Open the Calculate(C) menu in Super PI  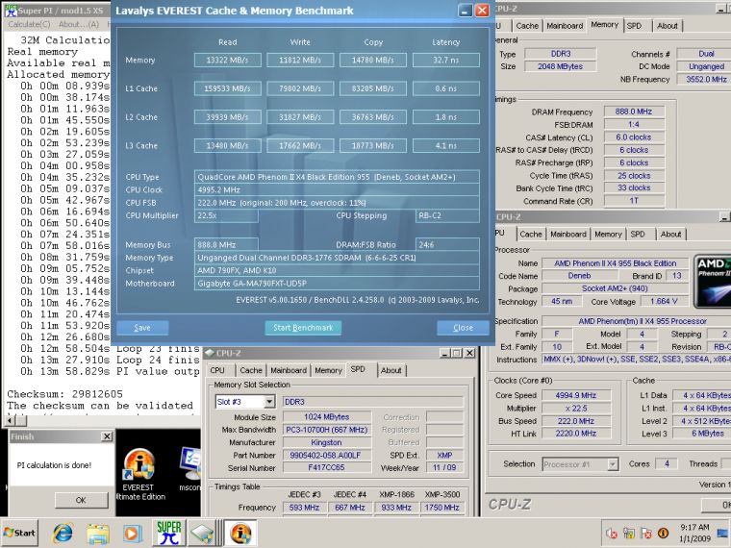click(x=29, y=24)
